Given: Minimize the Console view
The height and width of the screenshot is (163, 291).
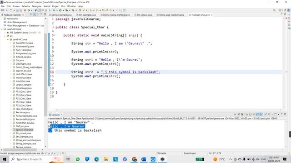Looking at the screenshot, I should pos(281,114).
